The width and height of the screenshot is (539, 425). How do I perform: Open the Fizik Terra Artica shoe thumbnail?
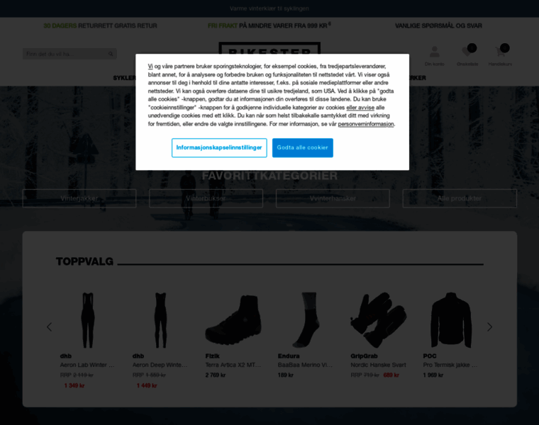coord(233,320)
